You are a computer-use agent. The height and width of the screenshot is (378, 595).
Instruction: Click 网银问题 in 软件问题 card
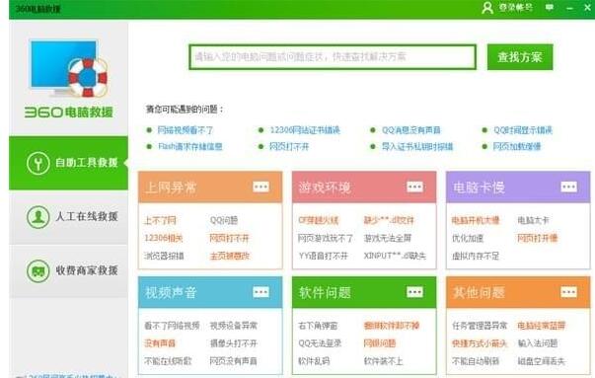(x=380, y=343)
